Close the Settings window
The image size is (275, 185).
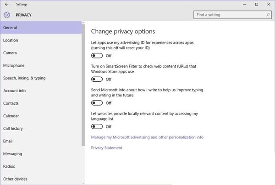[269, 4]
